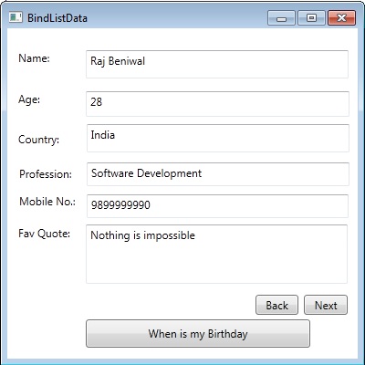
Task: Maximize the BindListData window
Action: tap(311, 18)
